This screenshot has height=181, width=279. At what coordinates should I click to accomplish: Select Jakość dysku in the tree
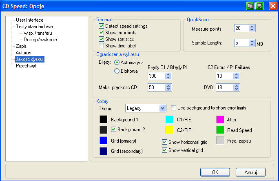29,59
